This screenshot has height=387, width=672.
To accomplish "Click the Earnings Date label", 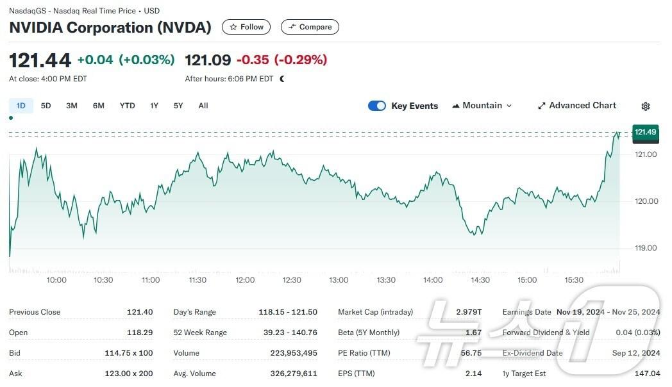I will 526,312.
